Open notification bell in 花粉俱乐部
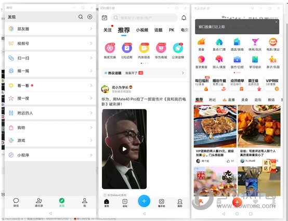 pos(184,18)
